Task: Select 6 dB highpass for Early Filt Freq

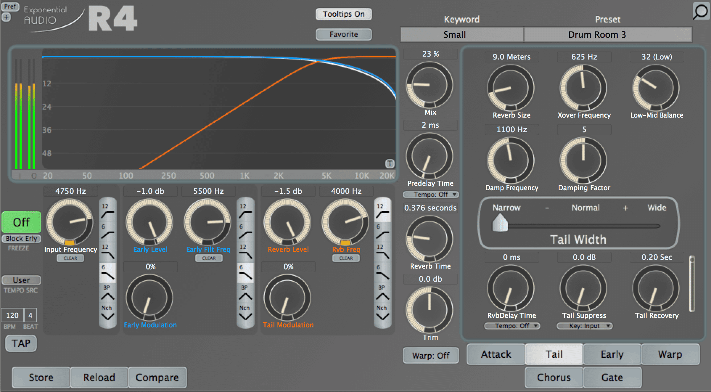Action: [x=245, y=231]
